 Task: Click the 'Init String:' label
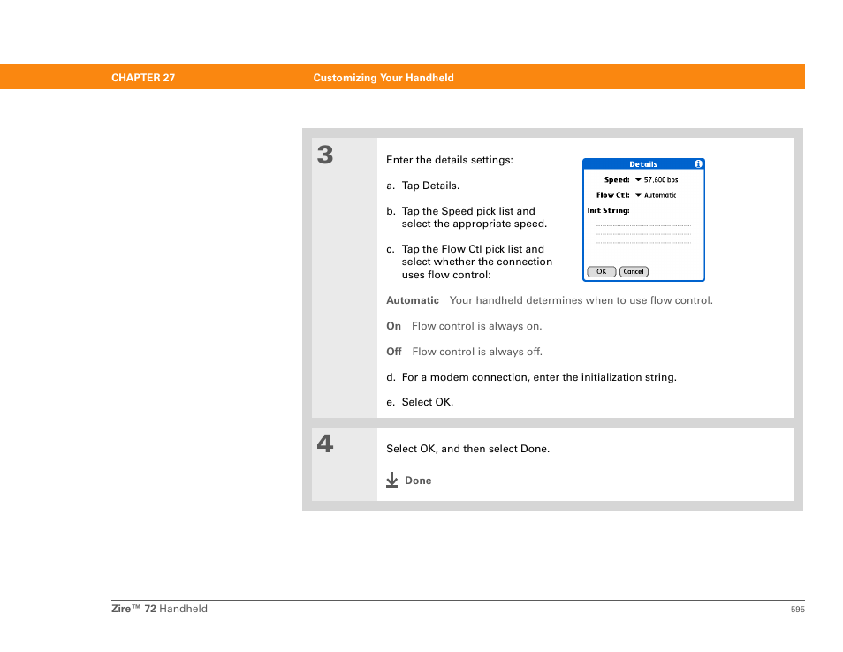click(608, 210)
